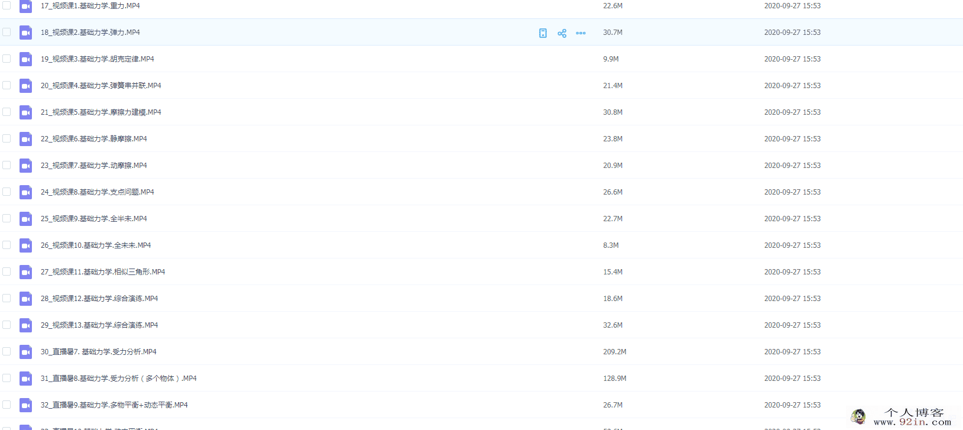Click file name 28_视频课12.基础力学.综合演练.MP4
The width and height of the screenshot is (963, 430).
tap(99, 299)
